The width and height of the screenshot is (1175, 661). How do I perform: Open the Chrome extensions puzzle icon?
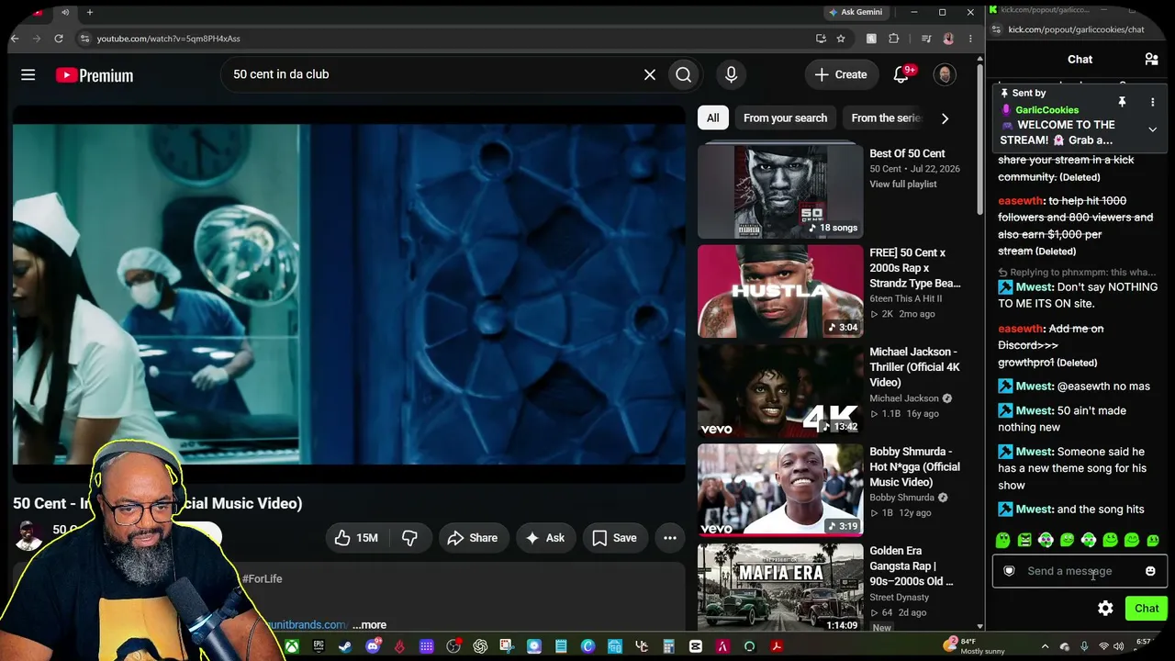(x=894, y=39)
